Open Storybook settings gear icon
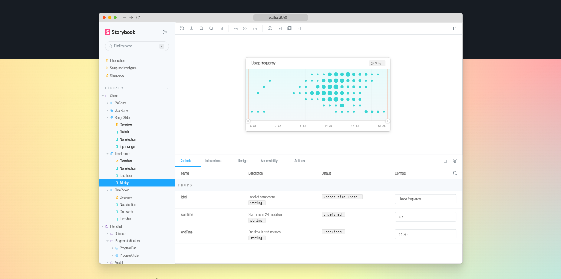 click(165, 32)
